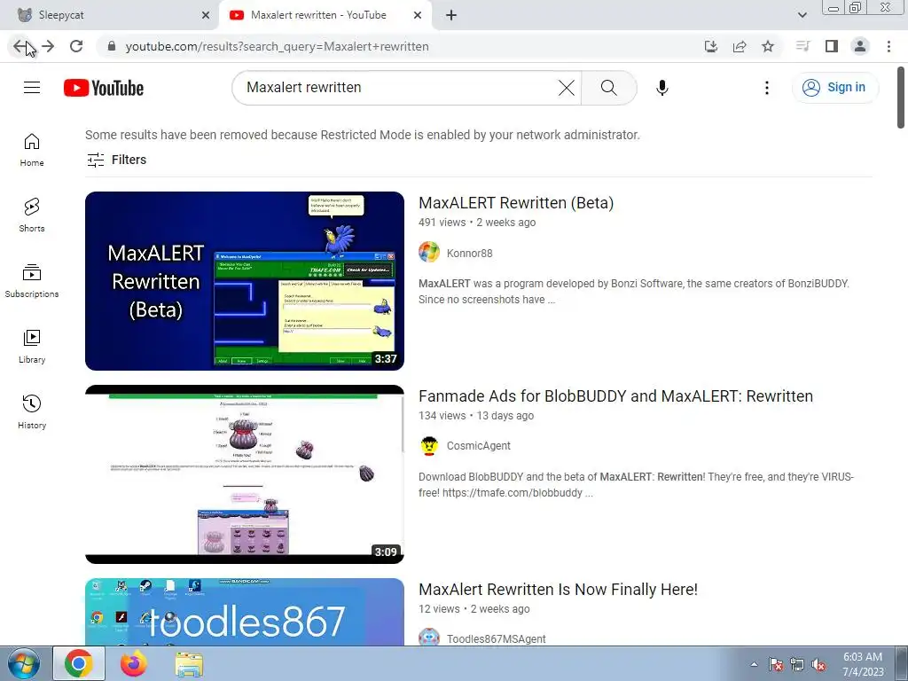Open Library in the sidebar
This screenshot has width=908, height=681.
click(32, 347)
